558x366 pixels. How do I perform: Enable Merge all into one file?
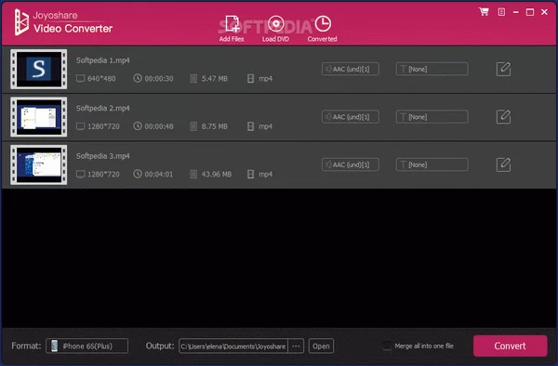click(387, 346)
